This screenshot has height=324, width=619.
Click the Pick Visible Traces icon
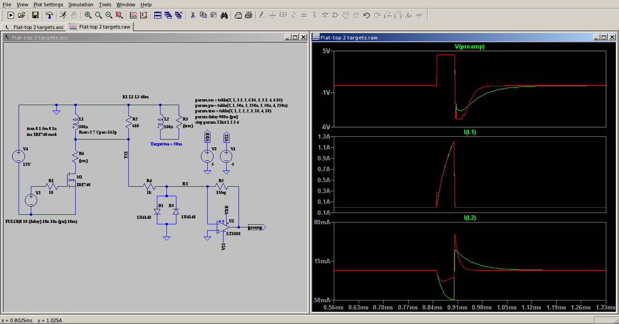[133, 15]
